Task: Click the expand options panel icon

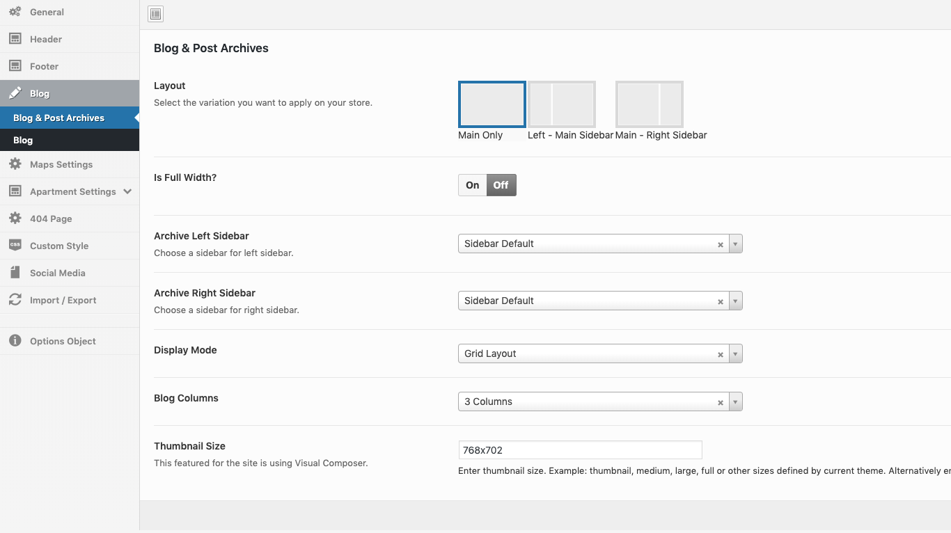Action: [x=156, y=14]
